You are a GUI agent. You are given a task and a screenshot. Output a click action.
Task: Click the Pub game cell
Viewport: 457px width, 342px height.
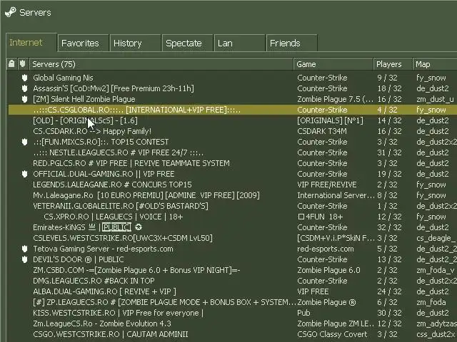[x=303, y=313]
